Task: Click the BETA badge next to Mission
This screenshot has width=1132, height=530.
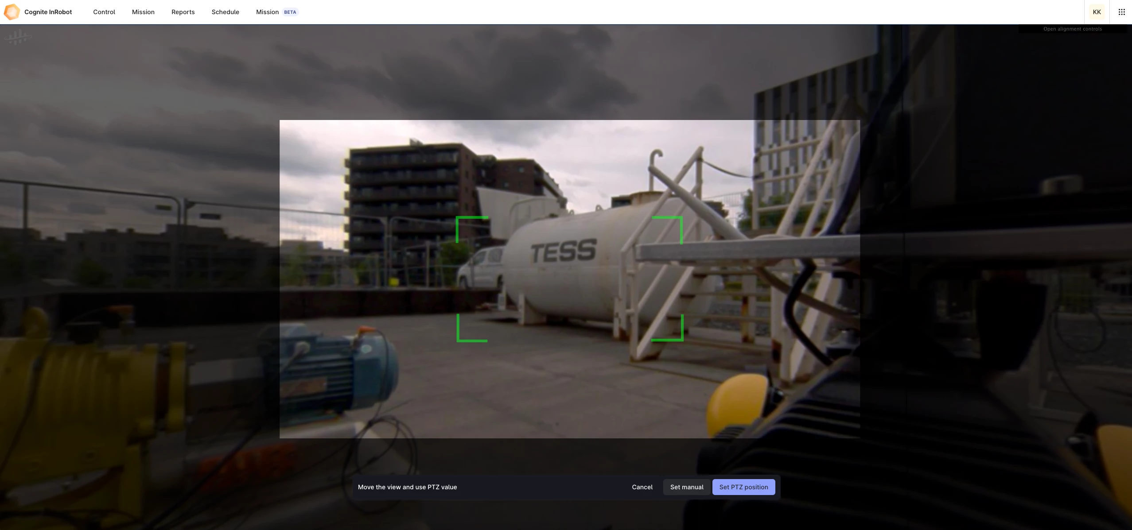Action: (290, 12)
